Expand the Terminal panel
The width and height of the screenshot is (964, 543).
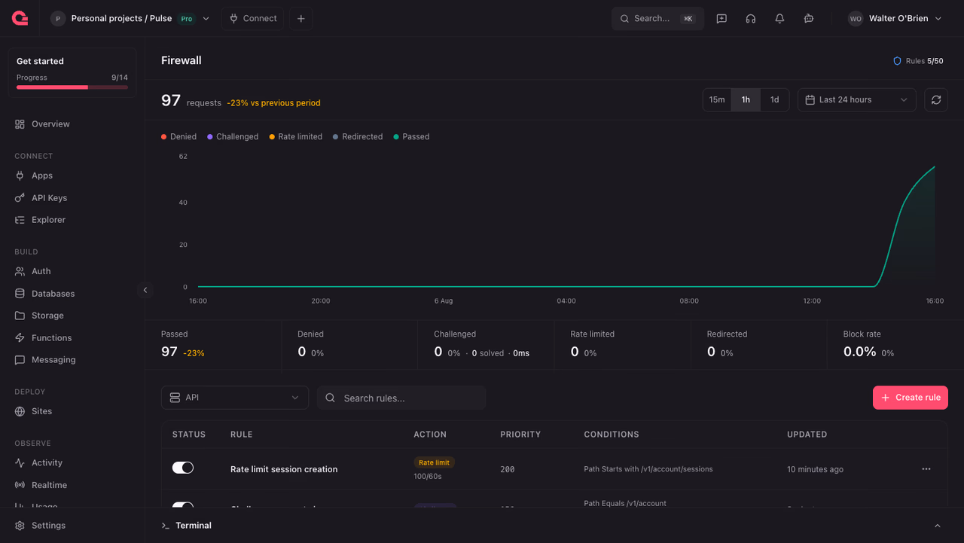point(938,526)
